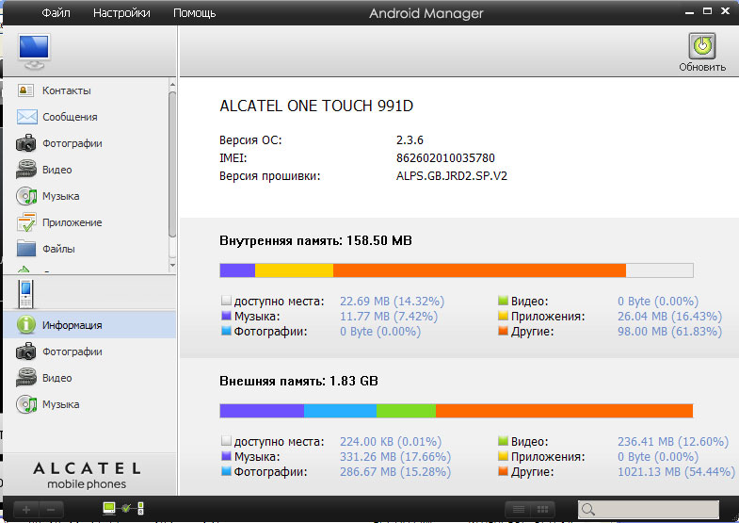Screen dimensions: 739x523
Task: Click internal memory Приложения yellow legend swatch
Action: (x=503, y=316)
